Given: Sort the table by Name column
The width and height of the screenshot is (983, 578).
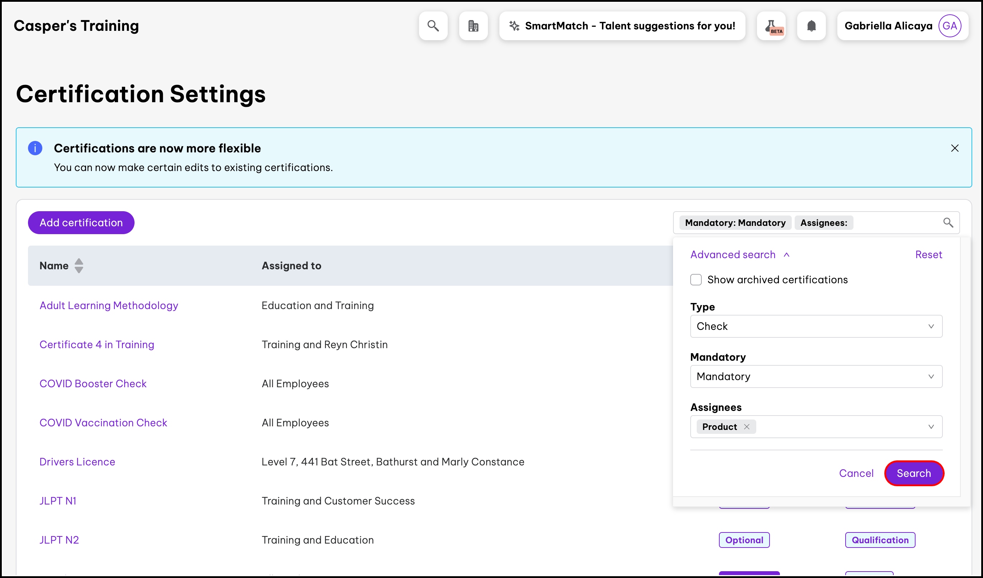Looking at the screenshot, I should 79,266.
